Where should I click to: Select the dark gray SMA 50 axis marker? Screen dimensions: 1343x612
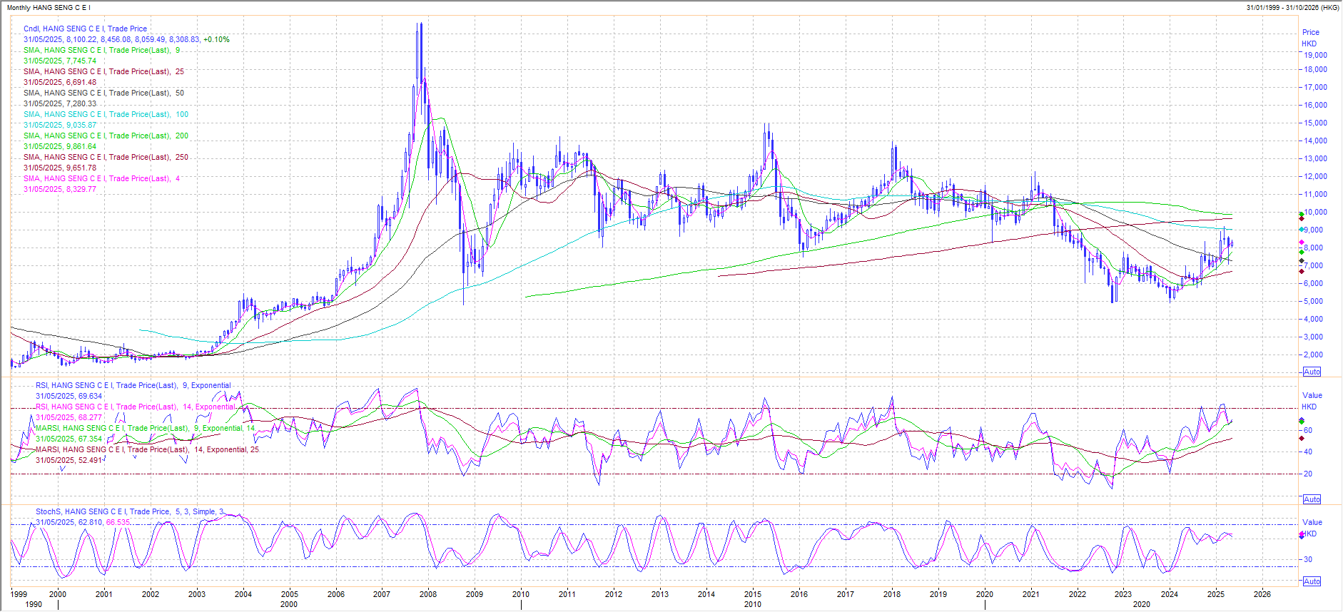[x=1302, y=260]
